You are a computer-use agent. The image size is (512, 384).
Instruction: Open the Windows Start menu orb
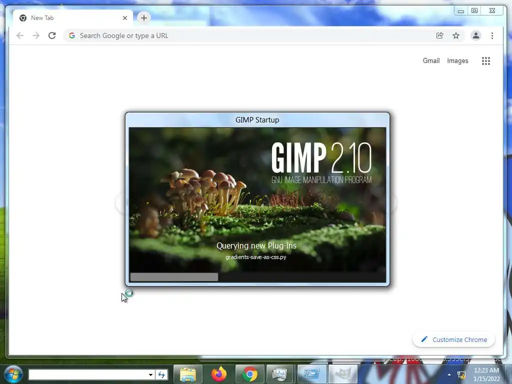tap(13, 374)
